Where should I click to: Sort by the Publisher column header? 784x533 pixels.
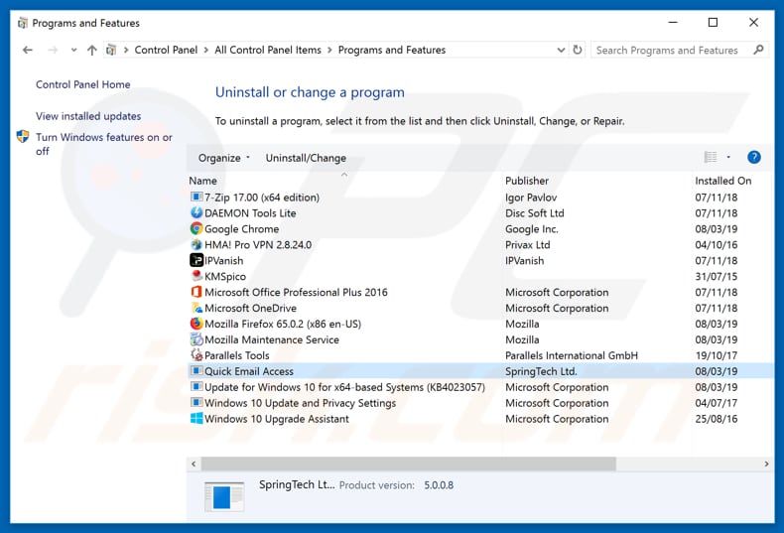tap(527, 181)
